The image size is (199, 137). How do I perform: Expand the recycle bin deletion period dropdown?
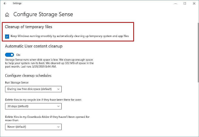(x=33, y=106)
